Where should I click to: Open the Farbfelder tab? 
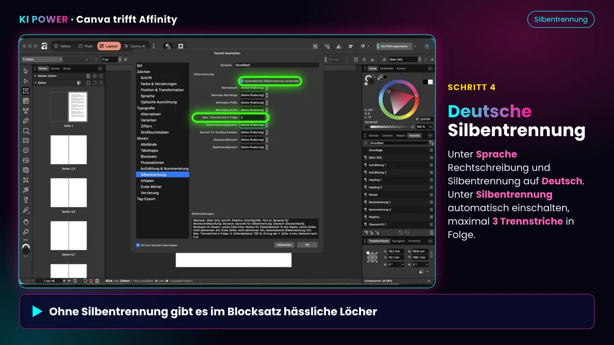tap(387, 68)
